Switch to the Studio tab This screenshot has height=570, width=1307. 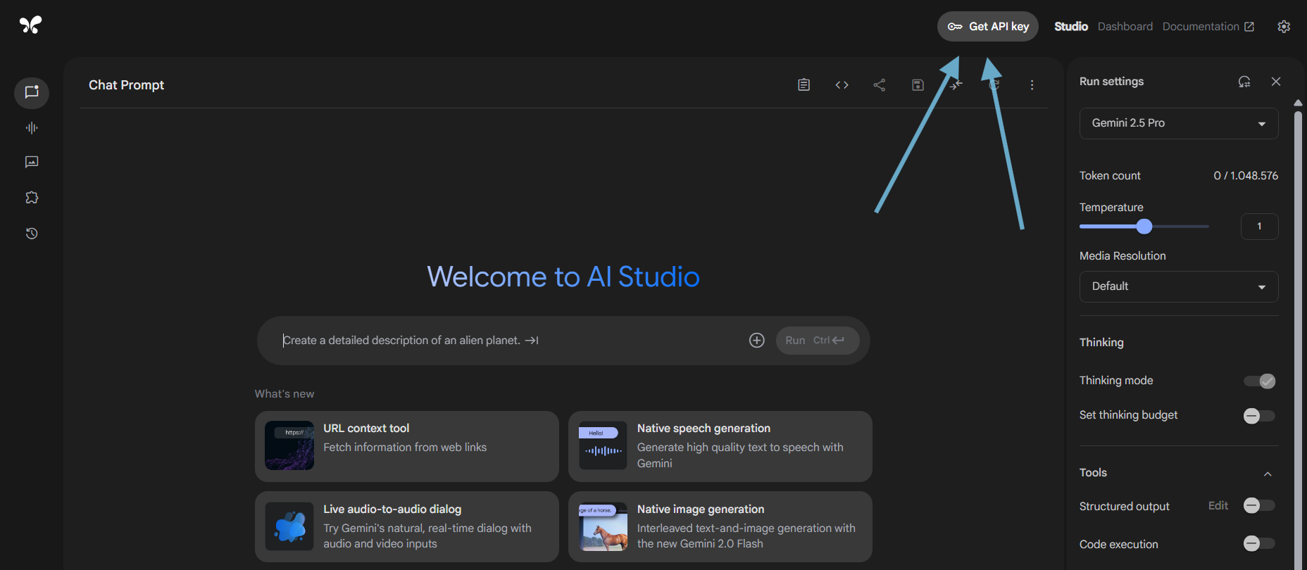click(1071, 27)
